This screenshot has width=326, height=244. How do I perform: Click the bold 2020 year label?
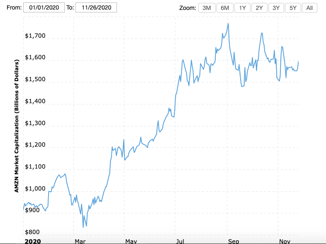click(x=32, y=241)
